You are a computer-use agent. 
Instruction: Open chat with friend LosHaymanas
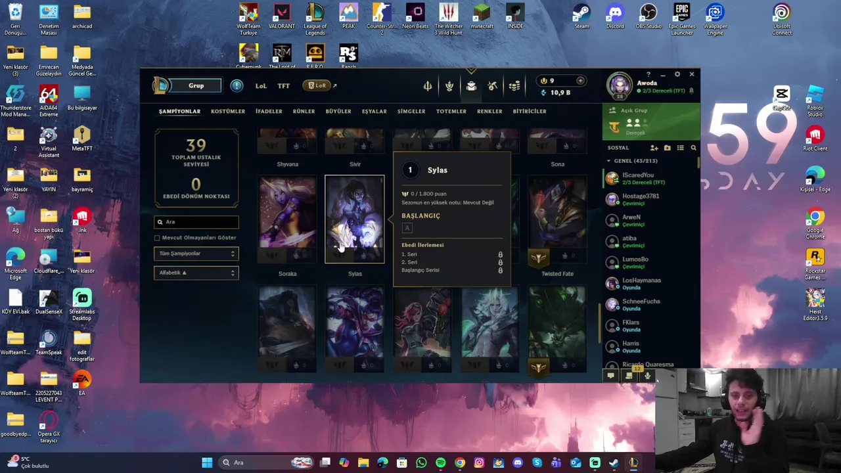pos(650,283)
